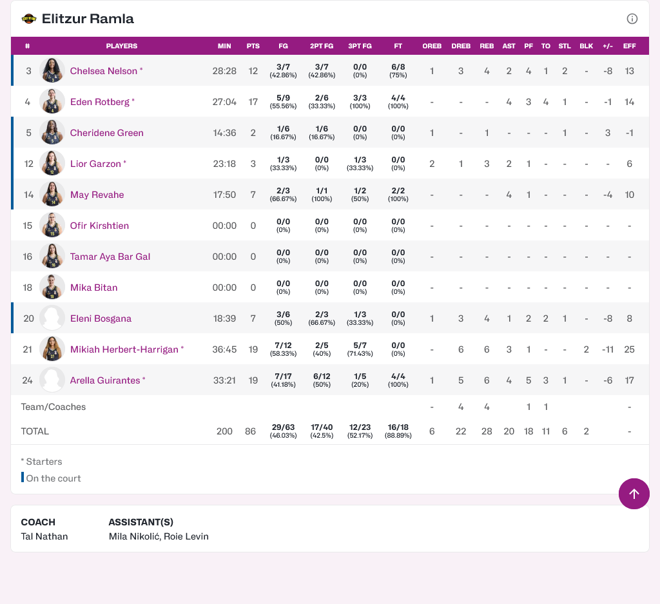Image resolution: width=660 pixels, height=604 pixels.
Task: Go to May Revahe's player page
Action: coord(97,195)
